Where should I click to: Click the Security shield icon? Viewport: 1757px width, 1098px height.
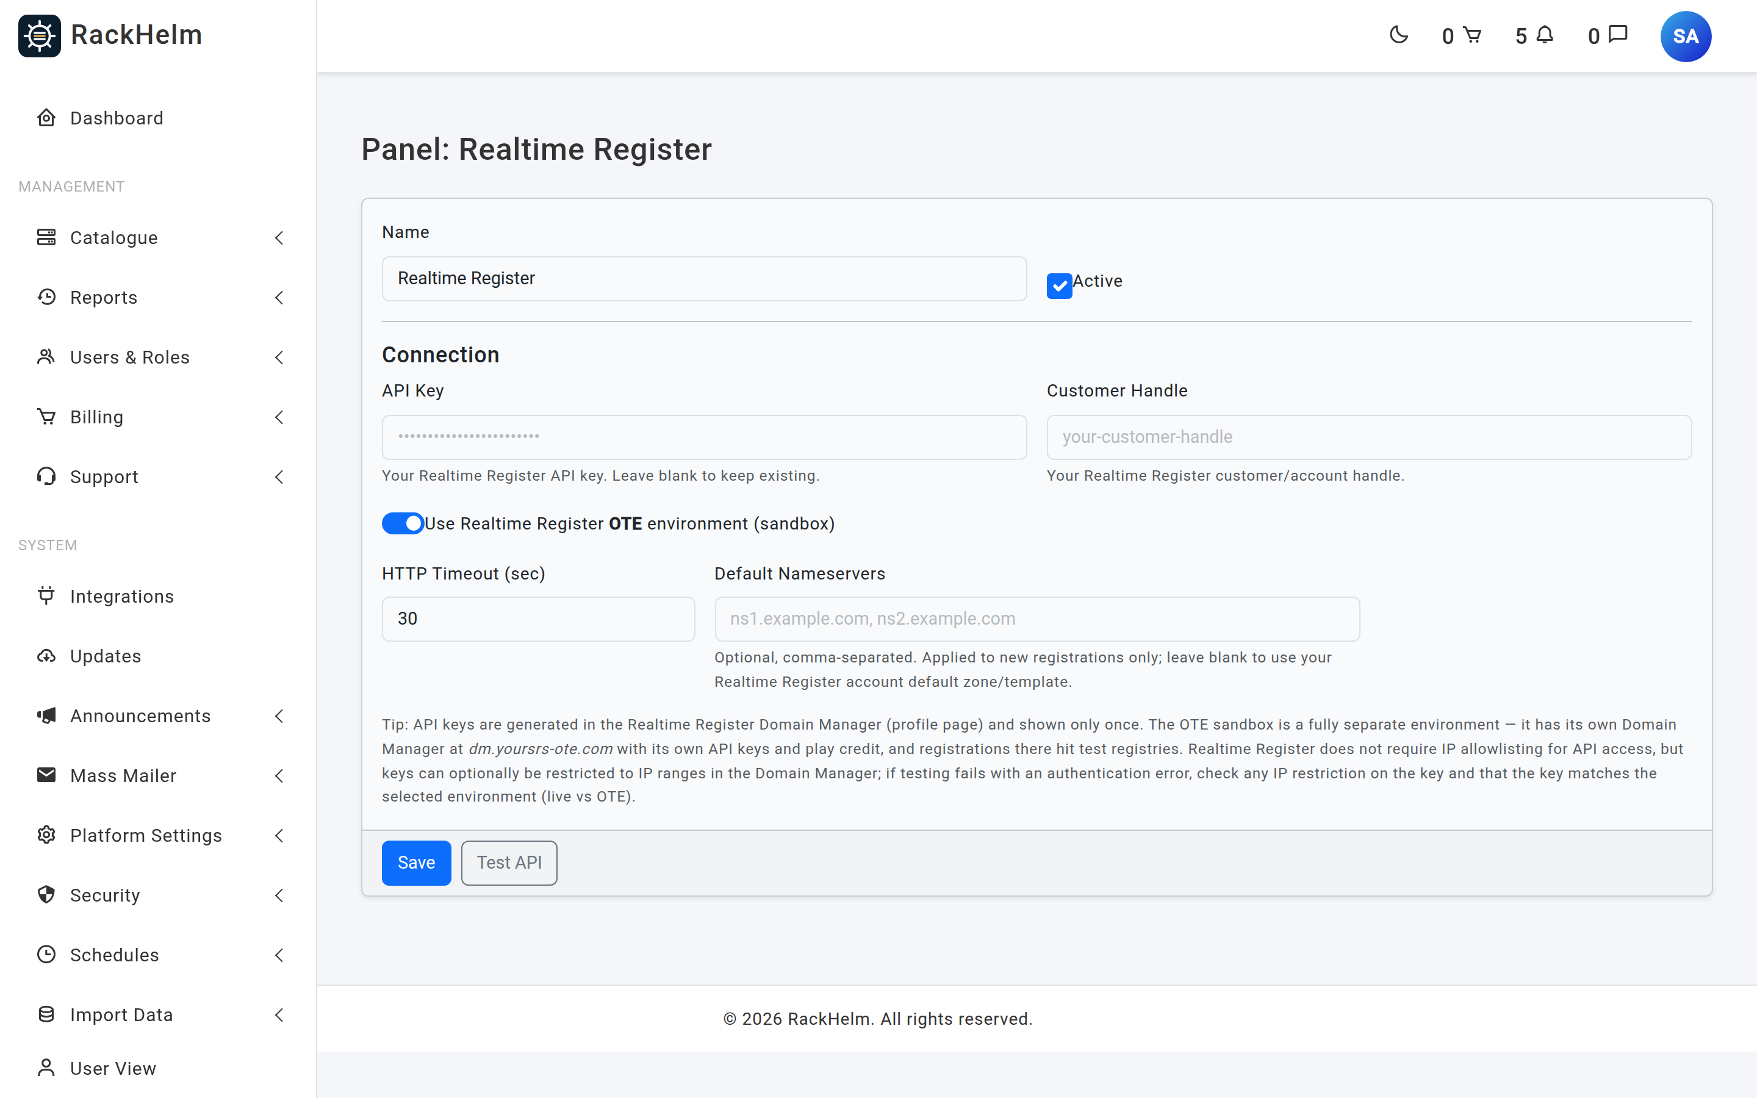tap(46, 895)
